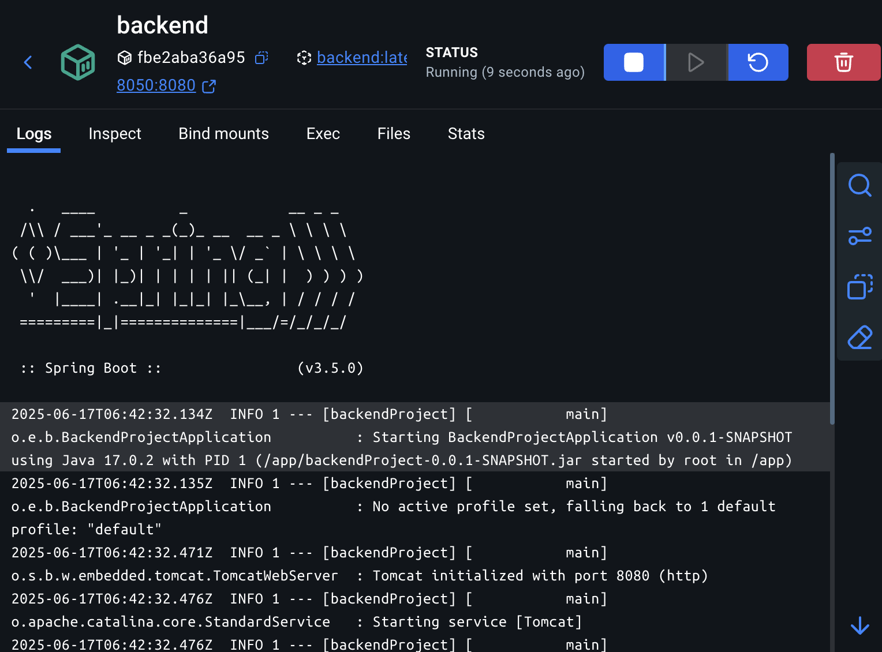Jump to bottom of logs arrow
The image size is (882, 652).
pos(860,626)
